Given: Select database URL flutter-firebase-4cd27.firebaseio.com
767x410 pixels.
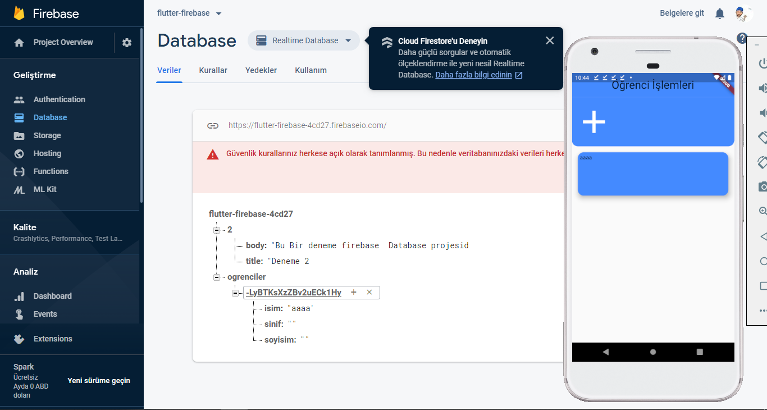Looking at the screenshot, I should coord(307,125).
